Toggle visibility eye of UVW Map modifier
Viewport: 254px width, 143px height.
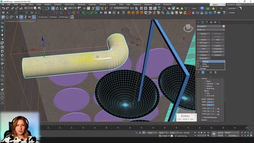(198, 62)
